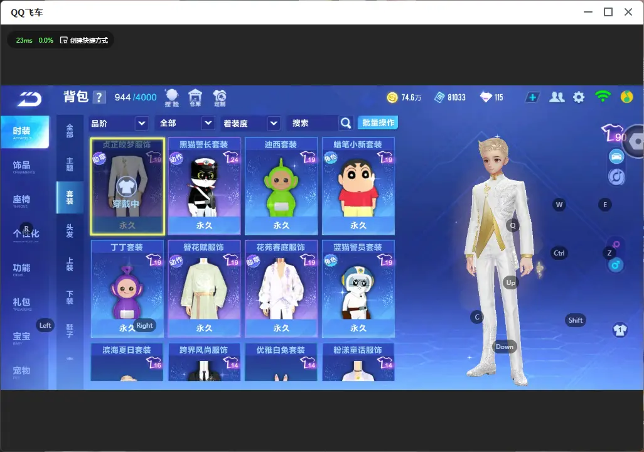
Task: Open the 捏脸 face customization icon
Action: 172,98
